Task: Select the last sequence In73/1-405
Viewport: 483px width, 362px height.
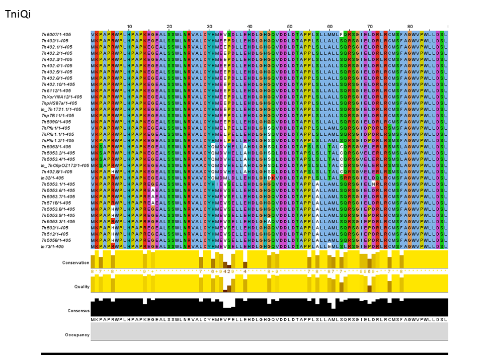Action: pyautogui.click(x=52, y=246)
